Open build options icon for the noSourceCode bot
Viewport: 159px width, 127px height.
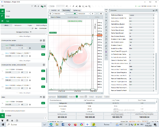(44, 65)
